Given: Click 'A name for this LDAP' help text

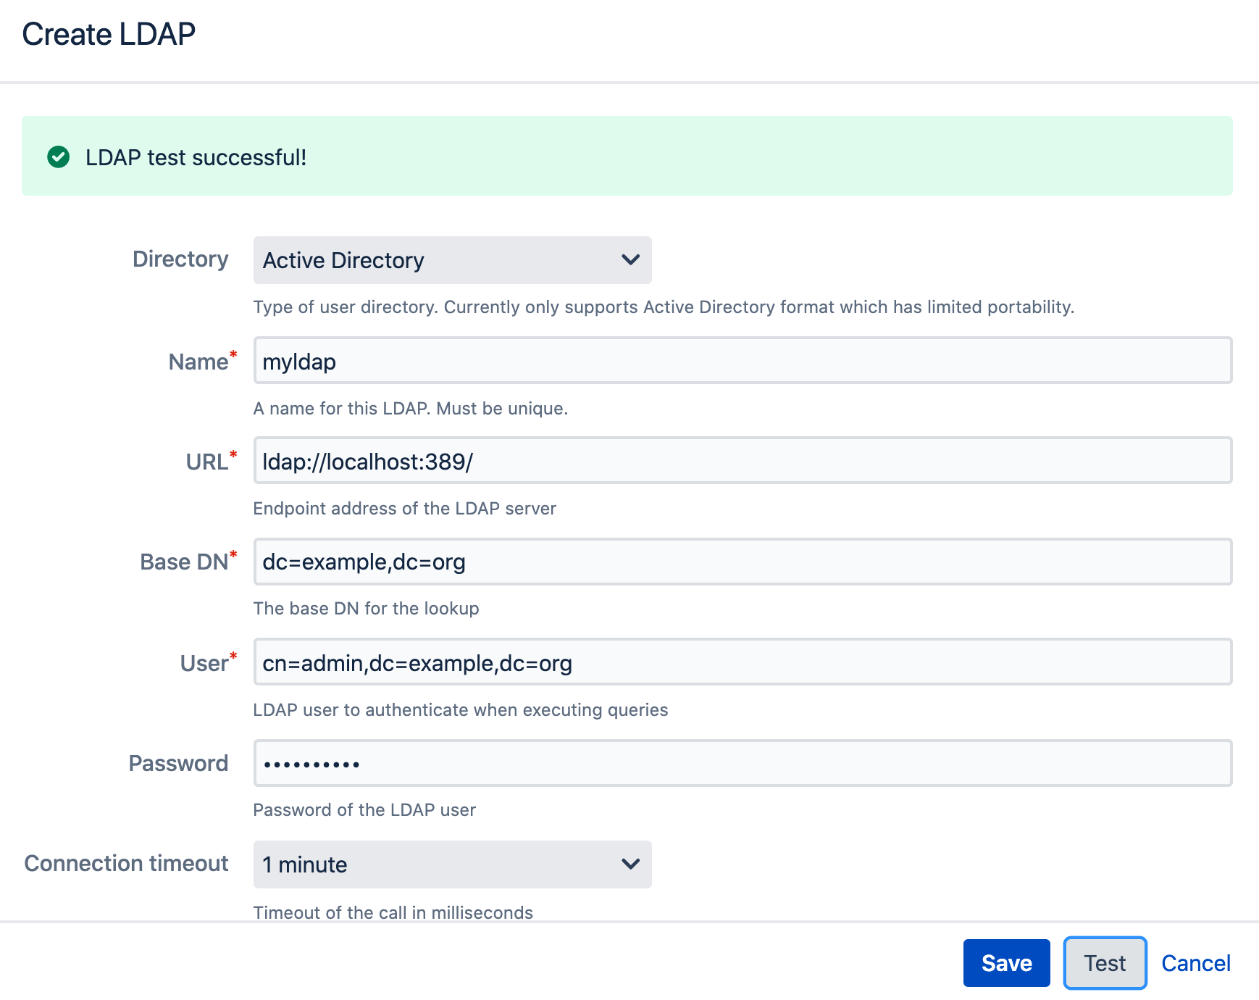Looking at the screenshot, I should point(411,409).
